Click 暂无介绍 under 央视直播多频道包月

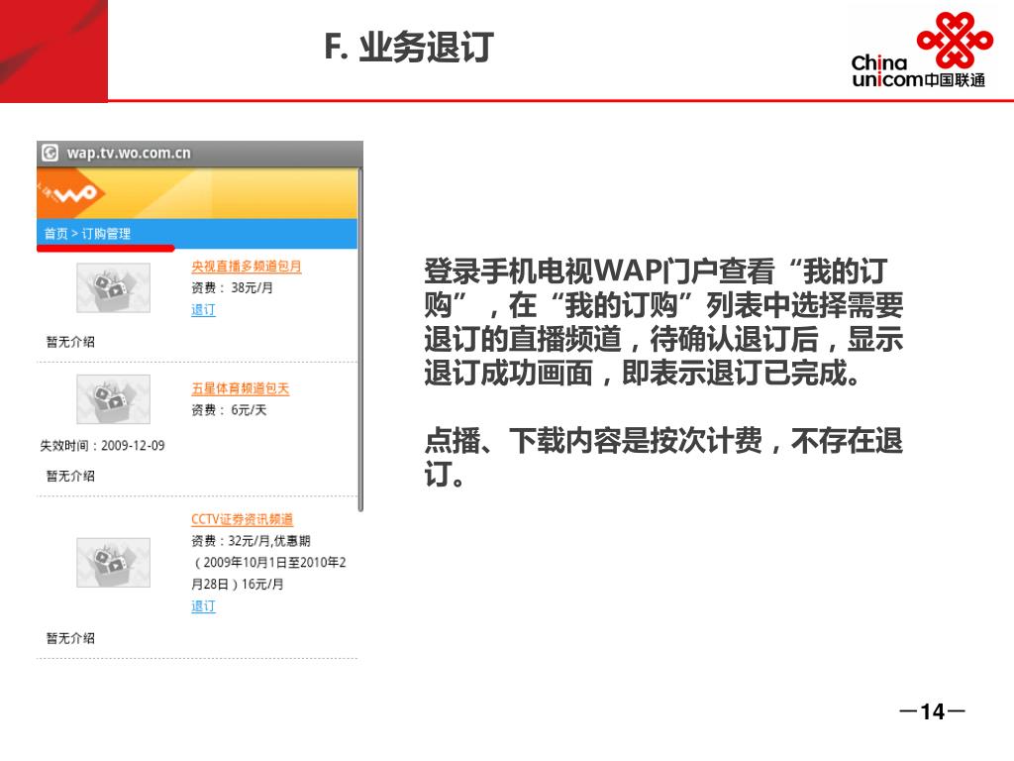point(70,342)
